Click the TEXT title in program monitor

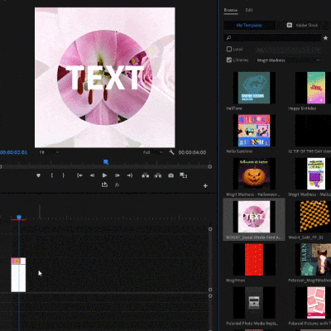tap(104, 78)
